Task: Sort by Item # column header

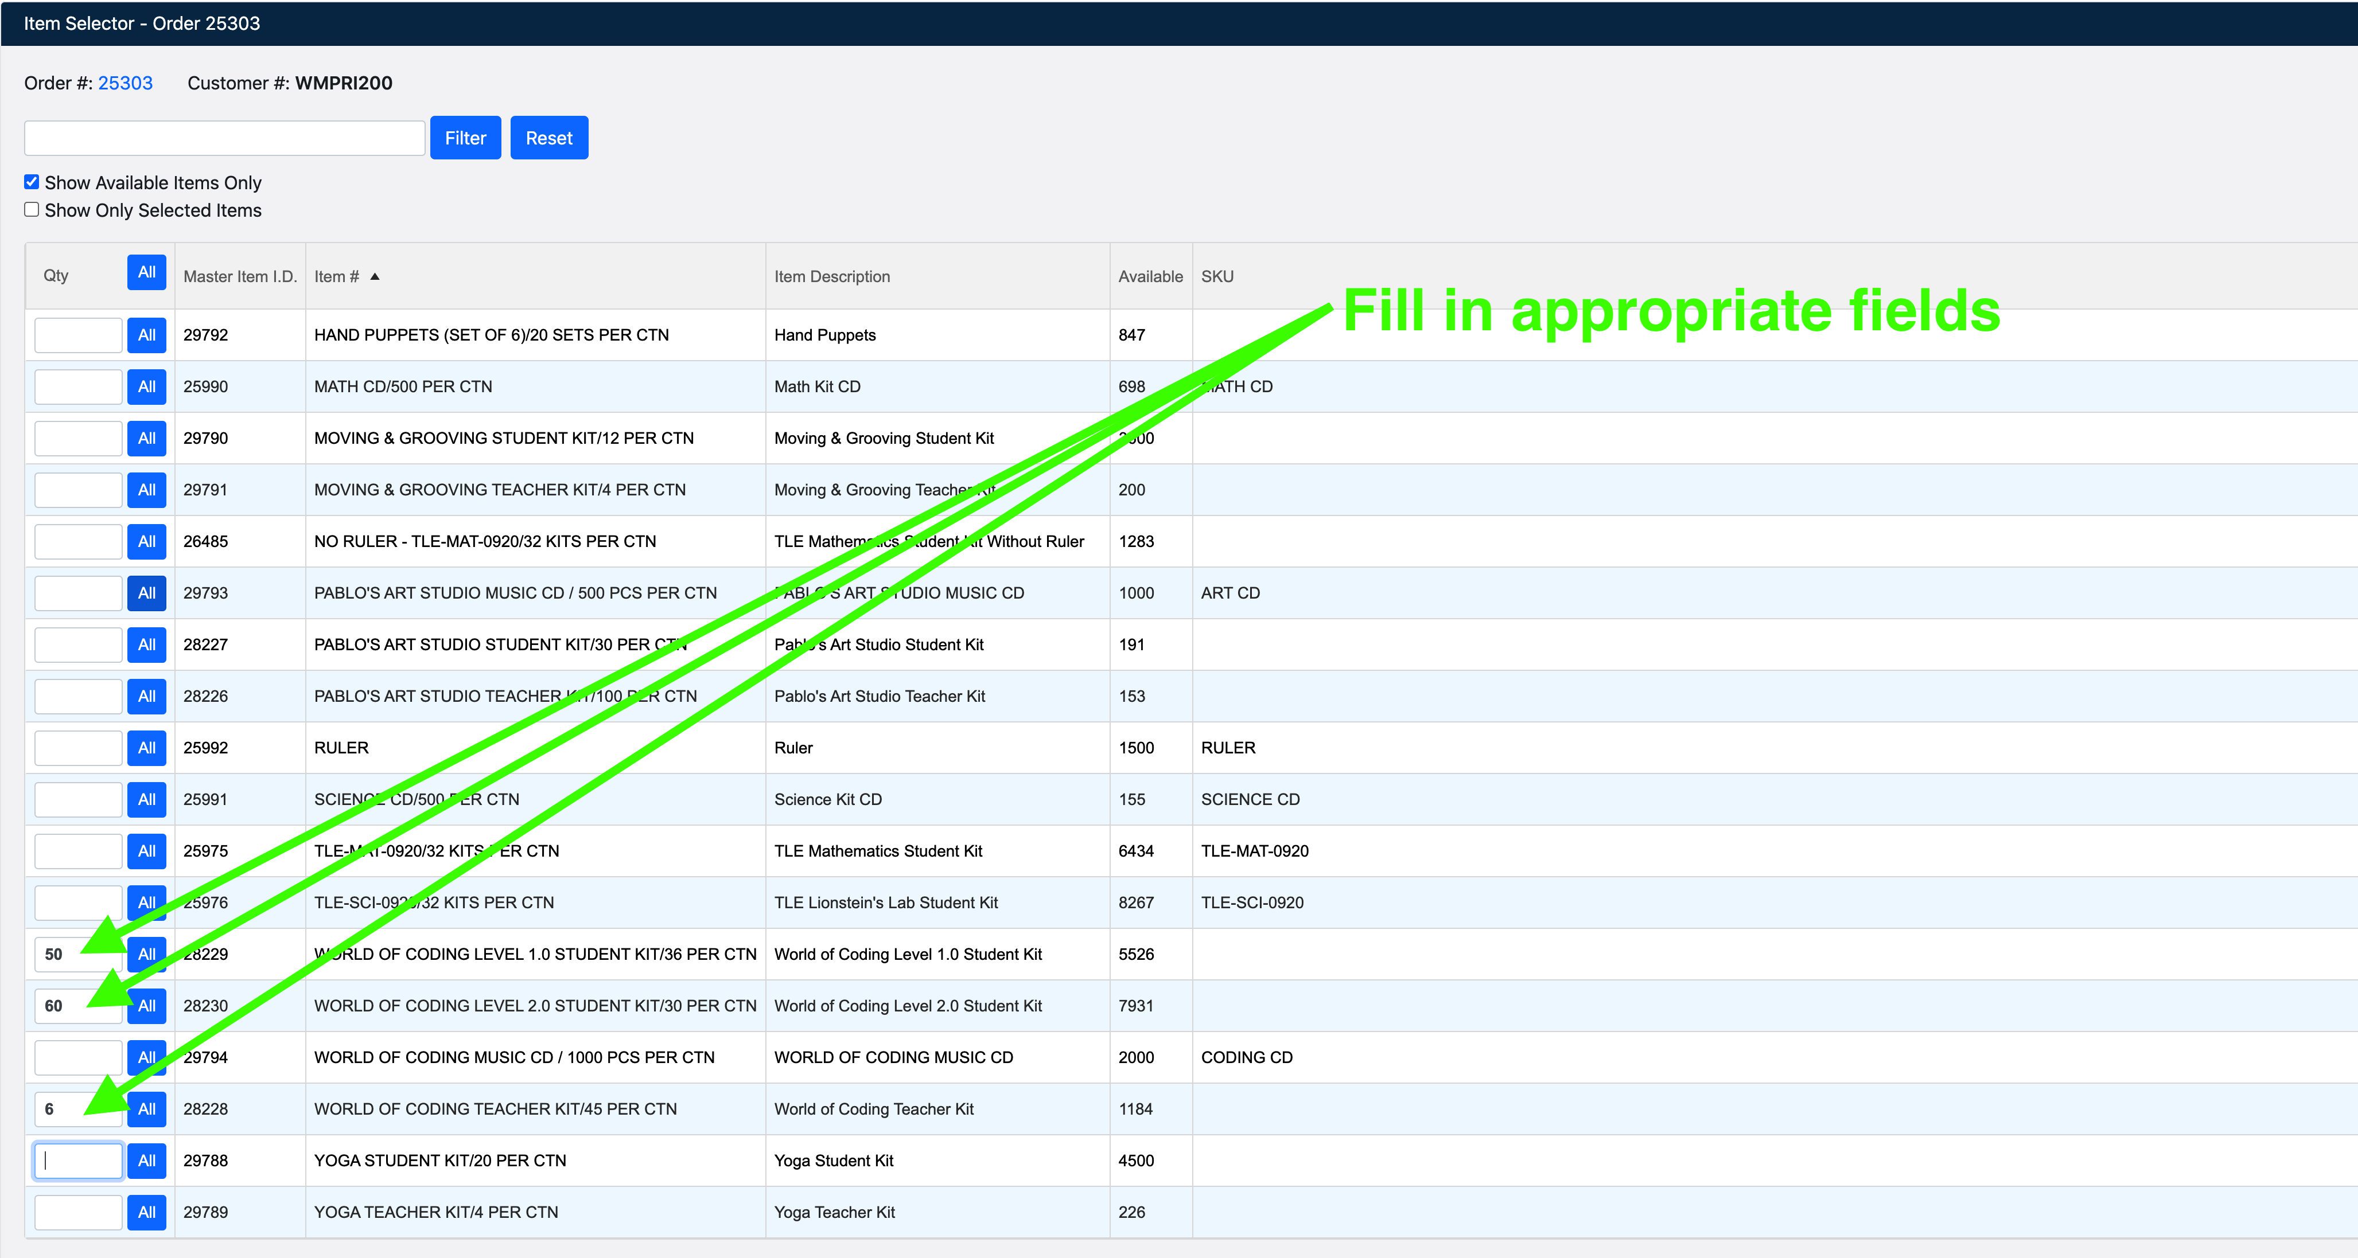Action: [337, 276]
